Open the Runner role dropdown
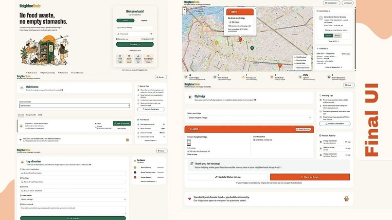This screenshot has width=392, height=220. coord(161,77)
